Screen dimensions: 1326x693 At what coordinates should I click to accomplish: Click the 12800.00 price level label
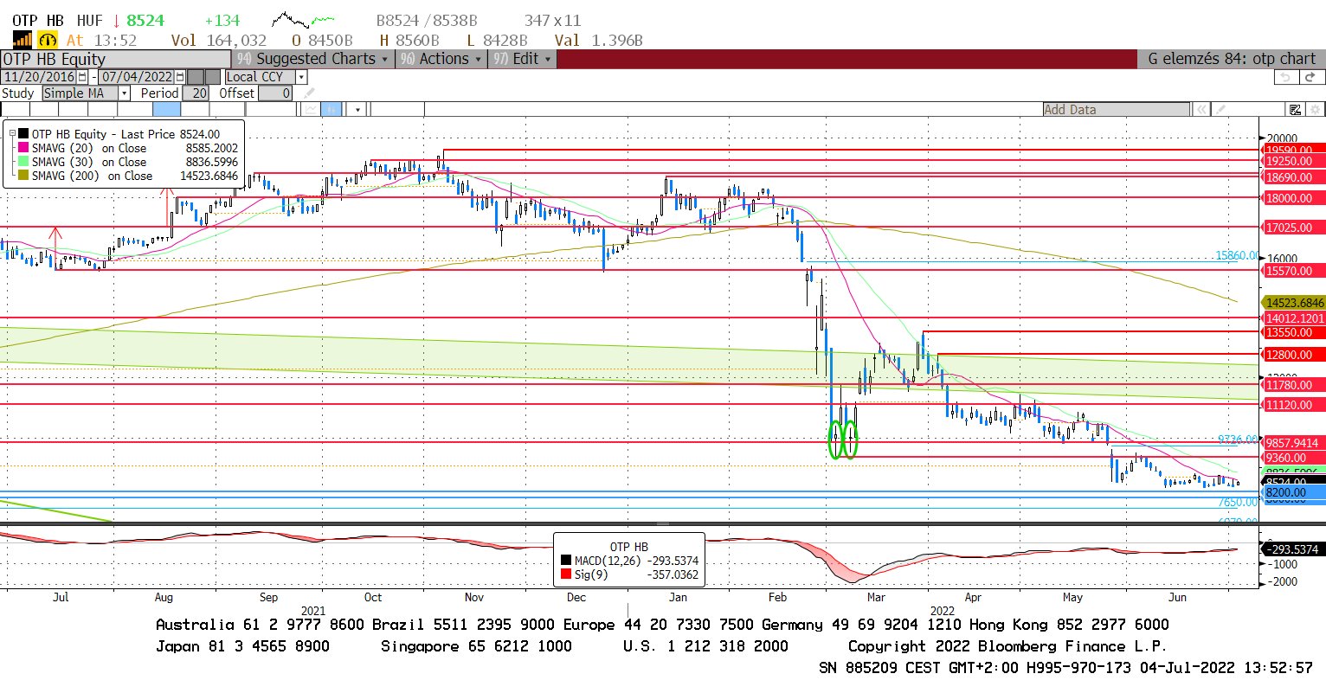click(x=1294, y=355)
